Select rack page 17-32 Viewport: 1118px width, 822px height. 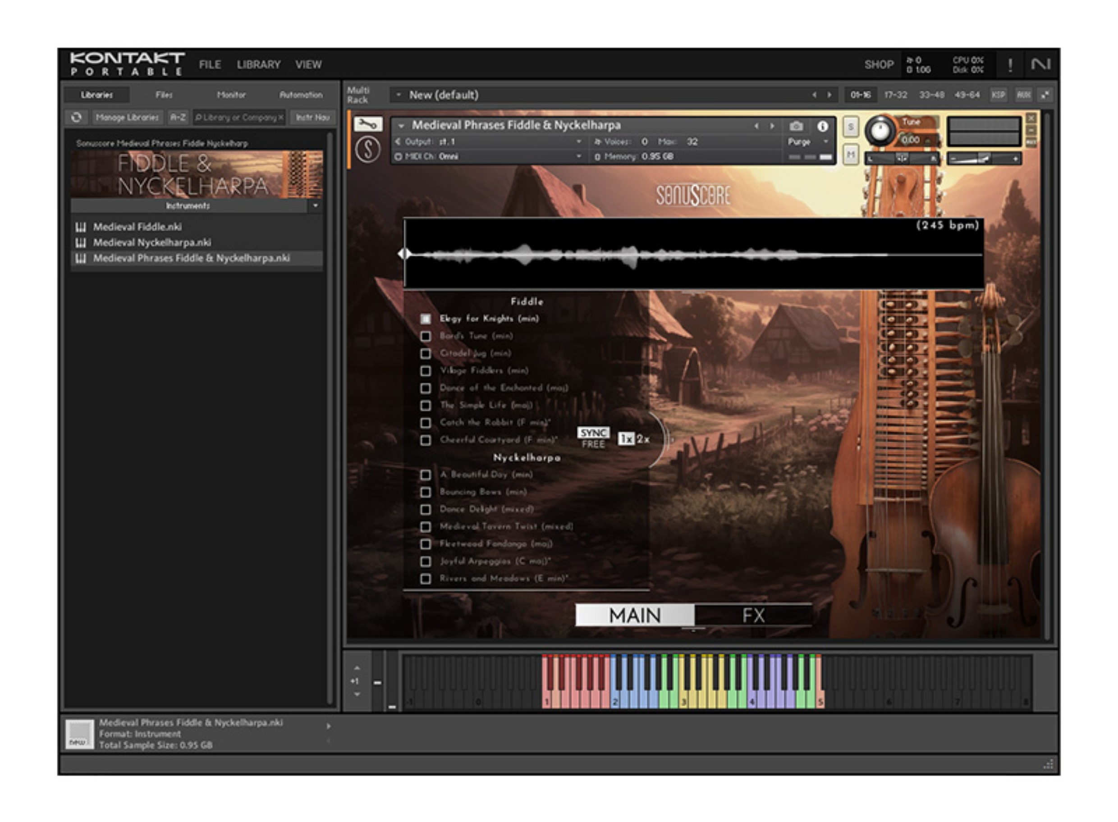coord(895,95)
